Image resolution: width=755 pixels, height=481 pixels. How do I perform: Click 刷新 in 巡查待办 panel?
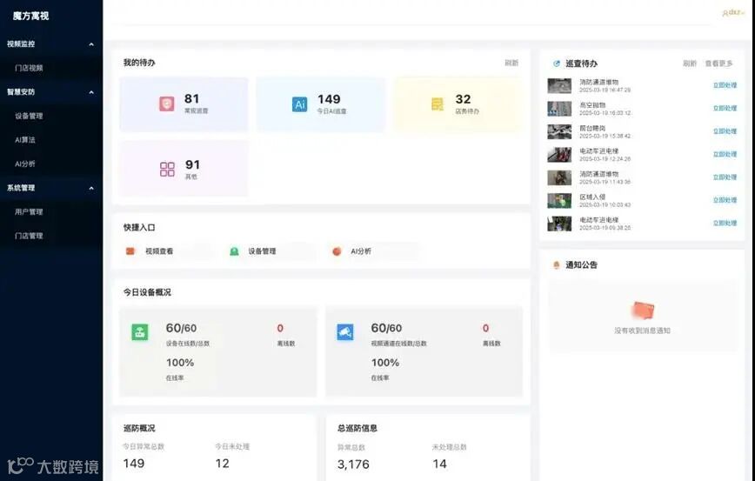[690, 63]
